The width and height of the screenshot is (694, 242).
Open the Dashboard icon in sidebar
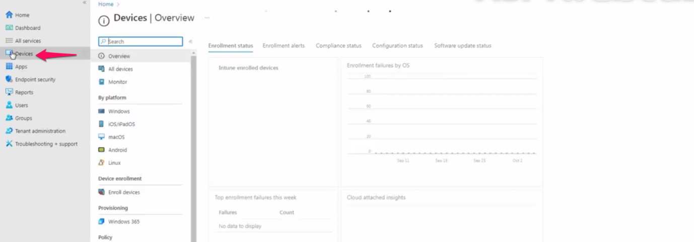point(9,28)
